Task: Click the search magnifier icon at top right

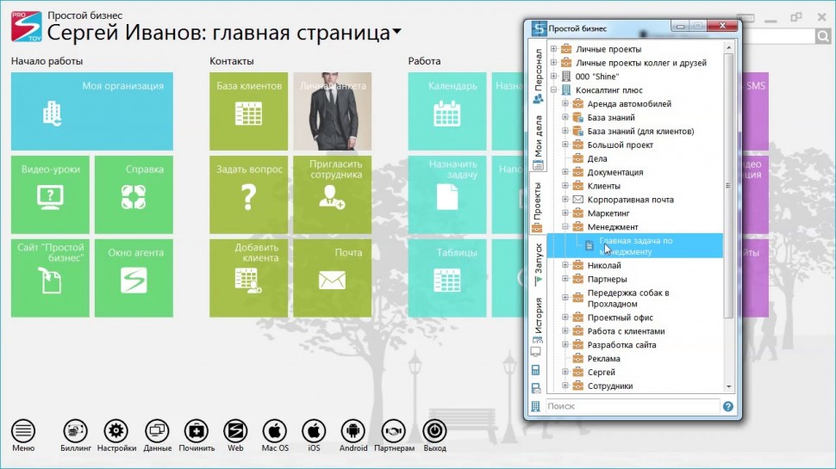Action: point(823,36)
